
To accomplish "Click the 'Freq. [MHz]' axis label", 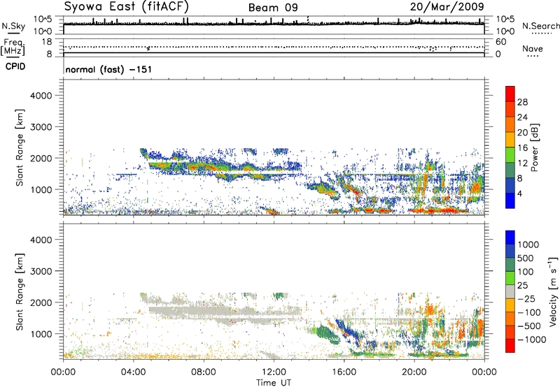I will point(13,48).
